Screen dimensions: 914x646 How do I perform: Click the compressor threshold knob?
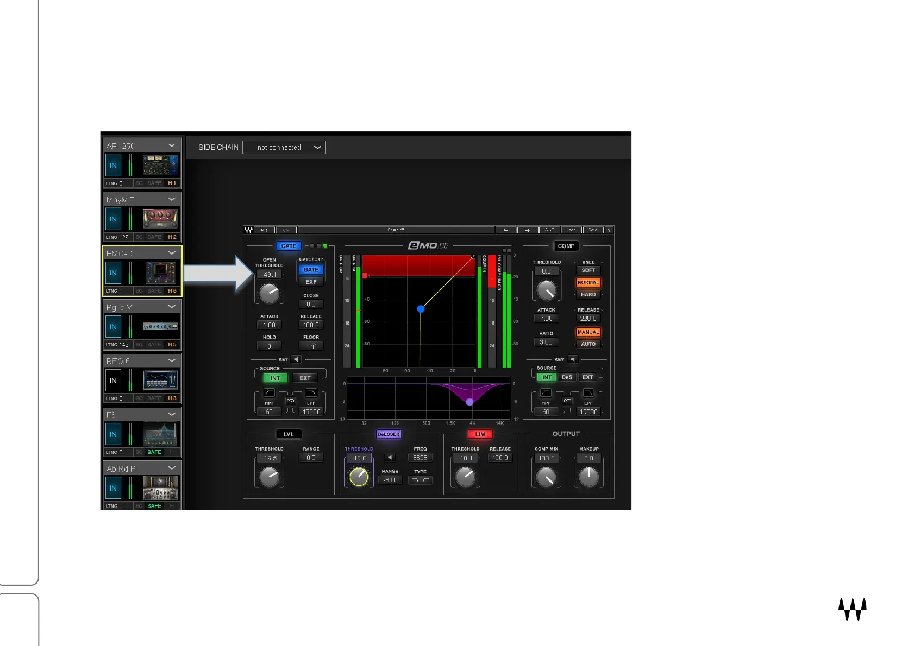point(546,290)
